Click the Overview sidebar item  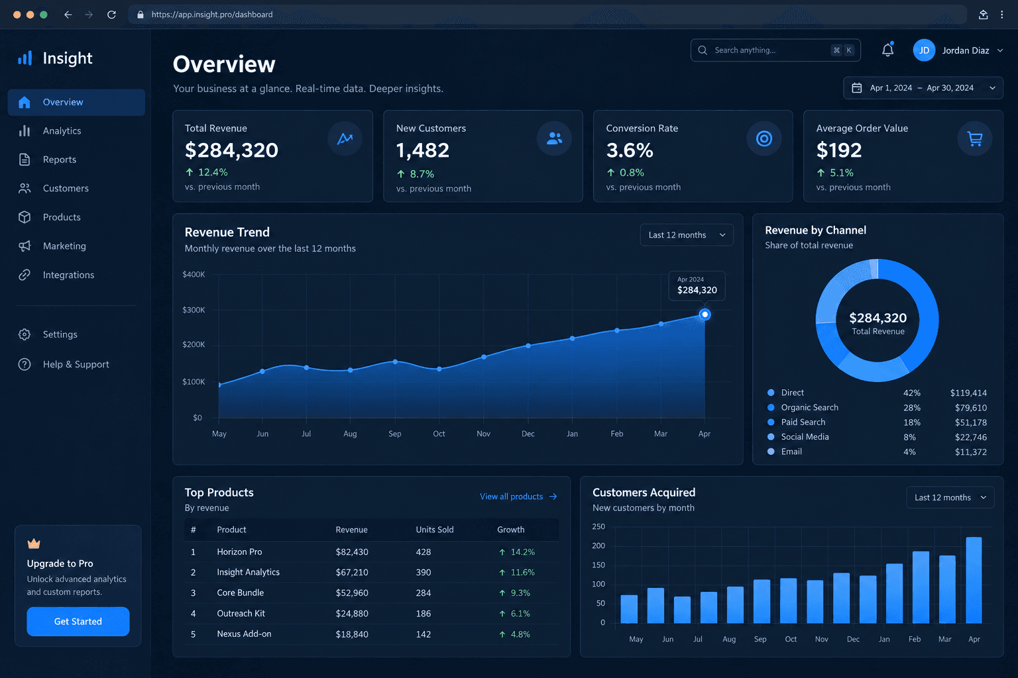[x=76, y=102]
